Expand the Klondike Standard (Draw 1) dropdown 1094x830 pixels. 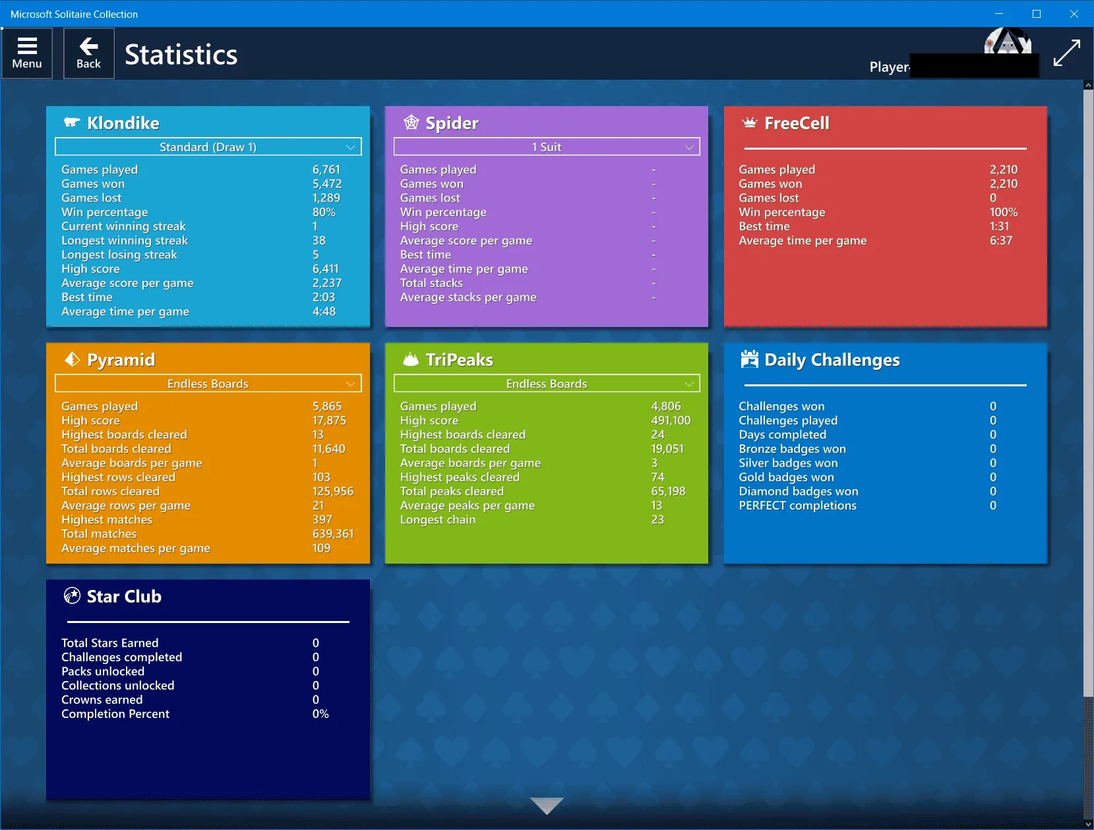click(x=208, y=147)
